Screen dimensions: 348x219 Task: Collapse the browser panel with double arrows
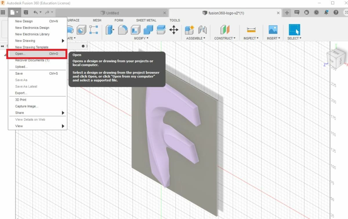(3, 46)
